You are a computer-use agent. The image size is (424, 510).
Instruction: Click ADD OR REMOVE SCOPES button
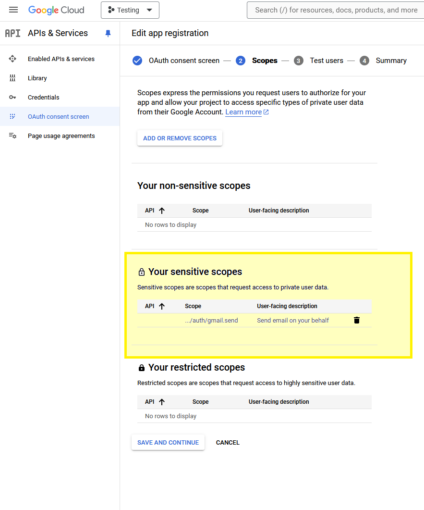pyautogui.click(x=180, y=138)
